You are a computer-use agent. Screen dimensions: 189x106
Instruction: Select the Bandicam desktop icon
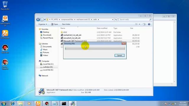(5, 49)
